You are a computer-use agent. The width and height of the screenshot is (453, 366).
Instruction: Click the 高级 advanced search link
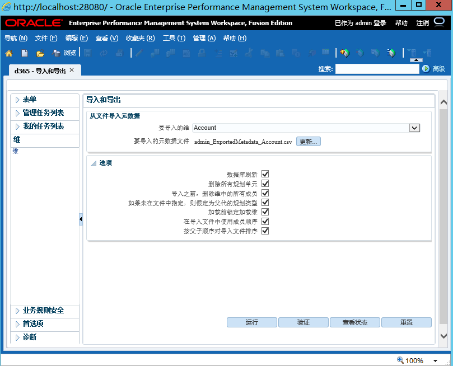[x=439, y=69]
